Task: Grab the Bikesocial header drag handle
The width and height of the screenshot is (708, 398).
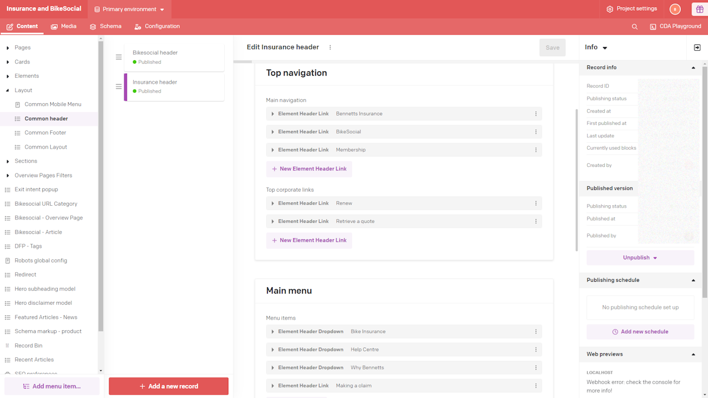Action: (x=119, y=57)
